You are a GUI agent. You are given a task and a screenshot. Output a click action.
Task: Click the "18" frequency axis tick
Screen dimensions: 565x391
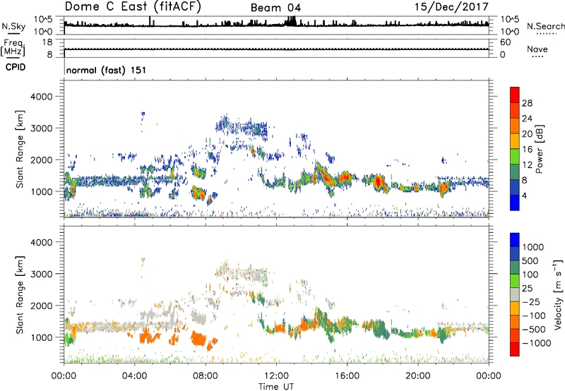point(47,42)
